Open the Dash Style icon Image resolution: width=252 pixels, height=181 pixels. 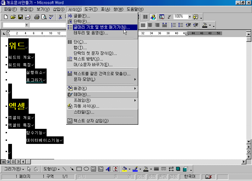pos(163,169)
